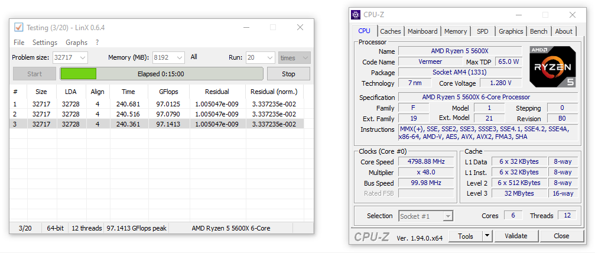Click the Threads value 12
595x253 pixels.
point(567,215)
